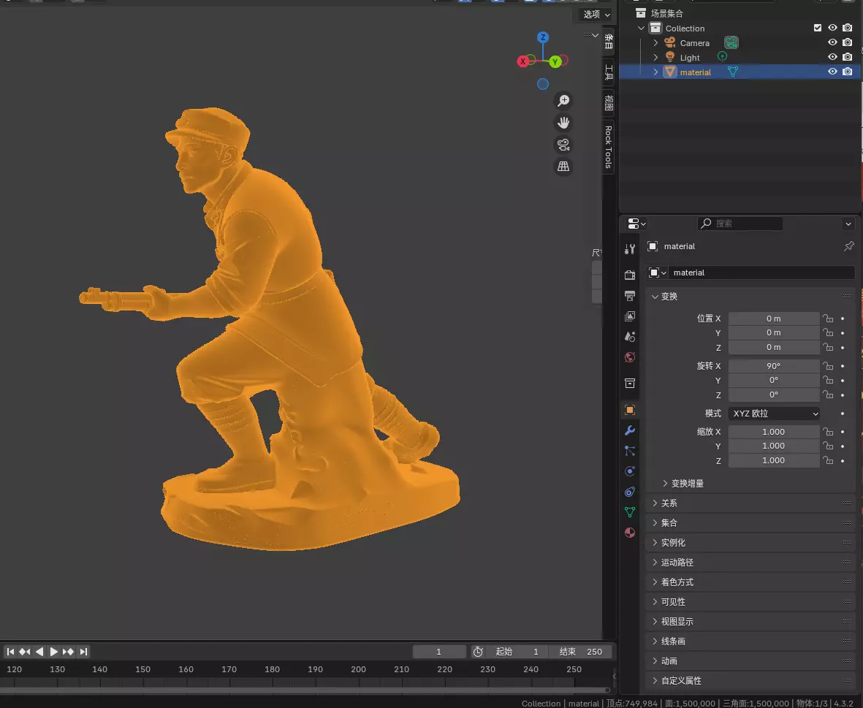Open the 工具 sidebar tab
Image resolution: width=863 pixels, height=708 pixels.
click(x=609, y=72)
